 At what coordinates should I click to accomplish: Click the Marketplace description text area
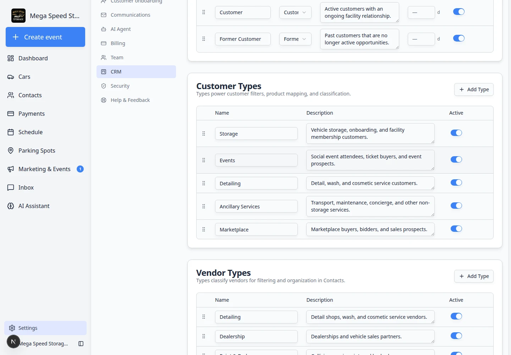coord(370,229)
